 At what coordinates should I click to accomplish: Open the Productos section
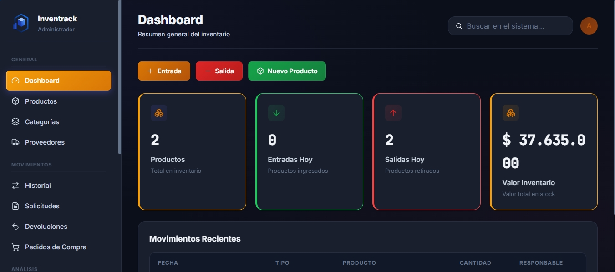pos(58,101)
